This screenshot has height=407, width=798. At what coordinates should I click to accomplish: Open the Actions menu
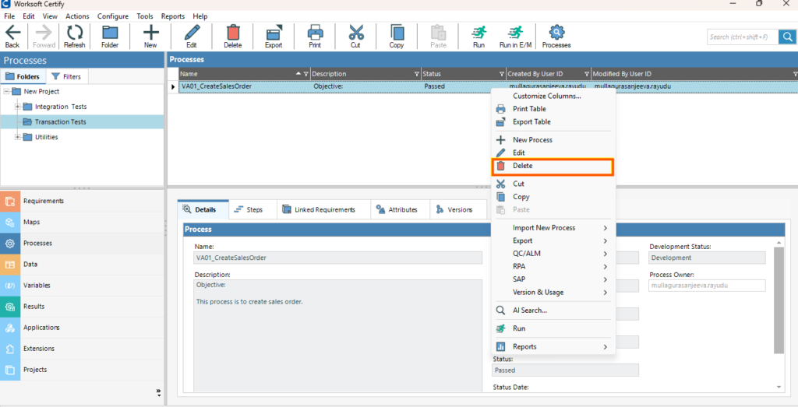tap(77, 16)
